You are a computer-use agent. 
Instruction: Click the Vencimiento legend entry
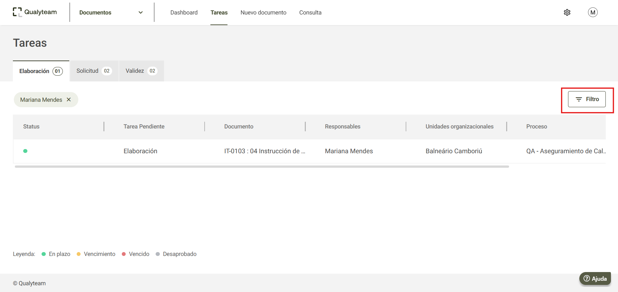point(96,254)
